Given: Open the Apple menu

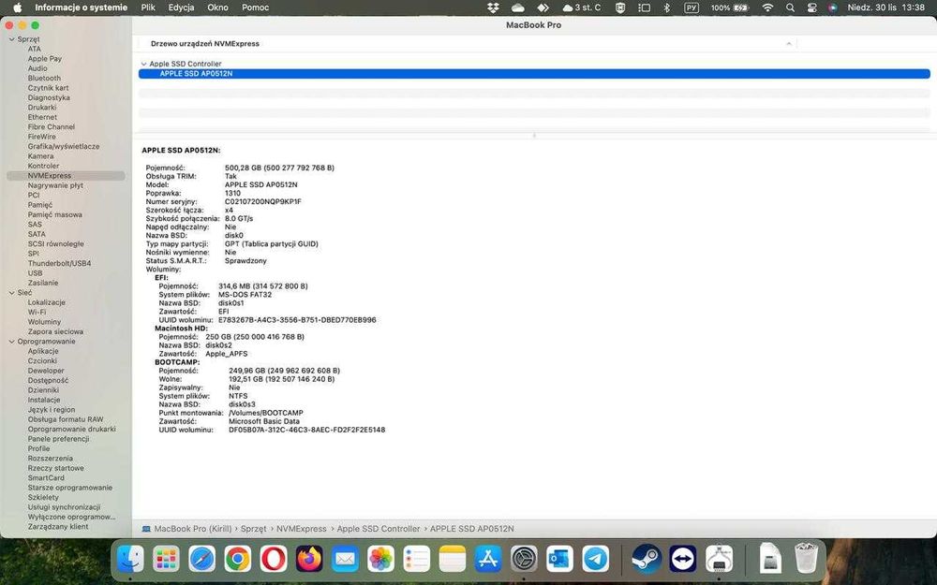Looking at the screenshot, I should [17, 7].
